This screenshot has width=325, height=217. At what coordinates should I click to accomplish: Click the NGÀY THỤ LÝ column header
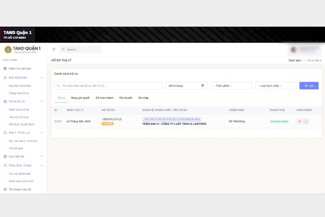75,110
